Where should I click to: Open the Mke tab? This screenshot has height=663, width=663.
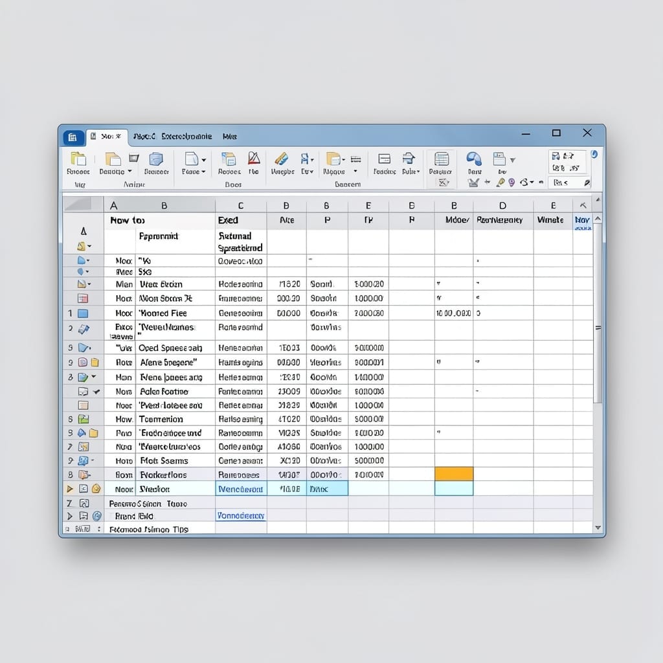coord(230,136)
